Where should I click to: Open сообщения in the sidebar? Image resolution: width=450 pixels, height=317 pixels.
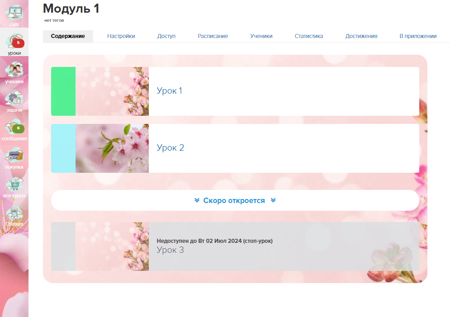14,130
